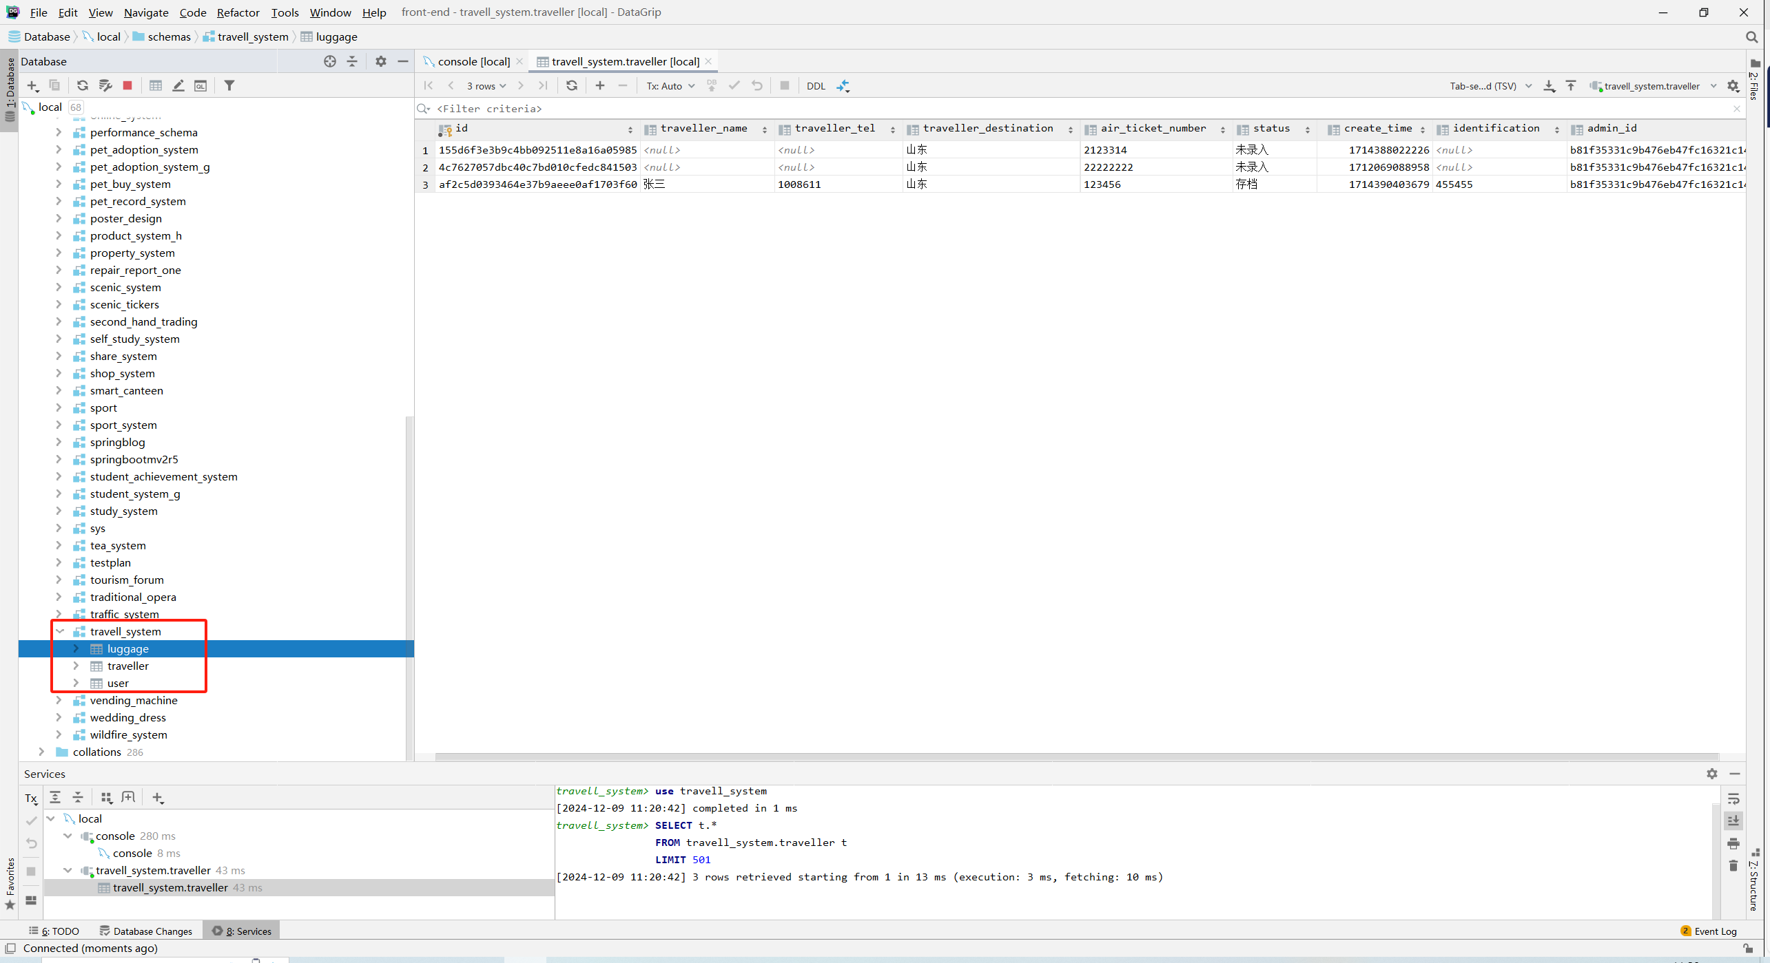This screenshot has width=1770, height=963.
Task: Collapse the travell_system schema node
Action: [60, 631]
